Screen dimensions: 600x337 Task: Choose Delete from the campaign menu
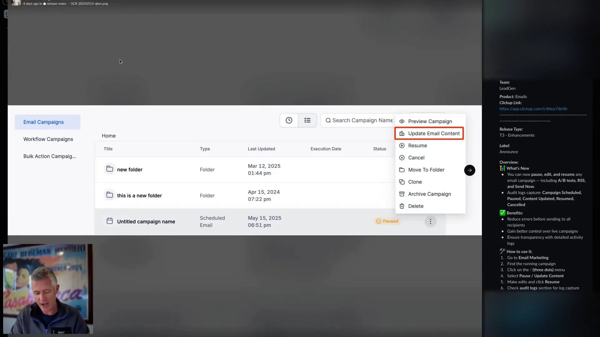point(430,206)
